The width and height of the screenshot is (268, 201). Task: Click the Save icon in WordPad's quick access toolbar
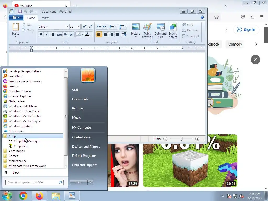(x=20, y=12)
